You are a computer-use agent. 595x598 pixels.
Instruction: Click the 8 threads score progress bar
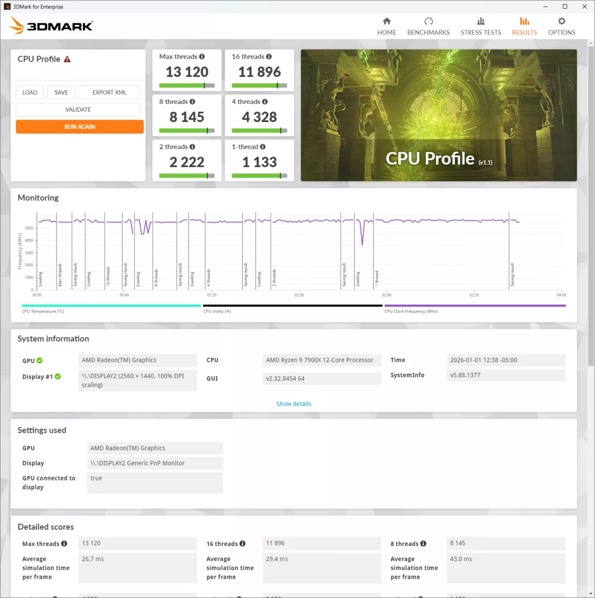click(187, 131)
